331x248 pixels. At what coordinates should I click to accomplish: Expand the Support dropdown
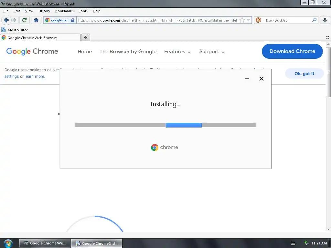pos(212,51)
